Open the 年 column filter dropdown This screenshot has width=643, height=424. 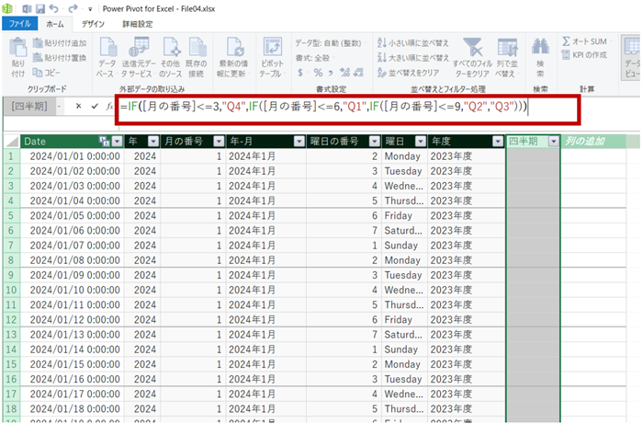[148, 142]
